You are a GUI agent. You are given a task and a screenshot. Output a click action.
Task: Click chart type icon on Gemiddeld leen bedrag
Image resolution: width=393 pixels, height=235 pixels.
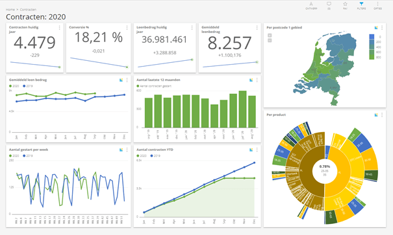[121, 80]
